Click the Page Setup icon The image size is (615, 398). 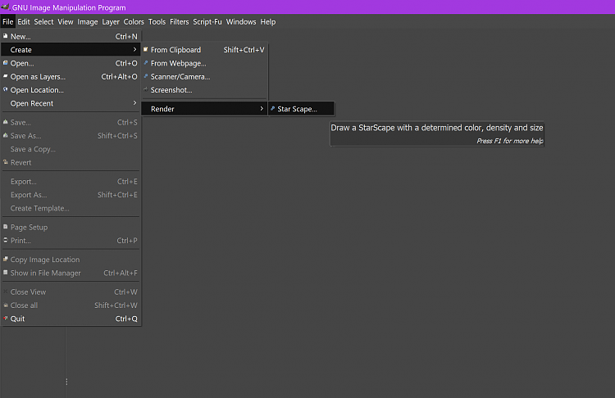(x=6, y=226)
